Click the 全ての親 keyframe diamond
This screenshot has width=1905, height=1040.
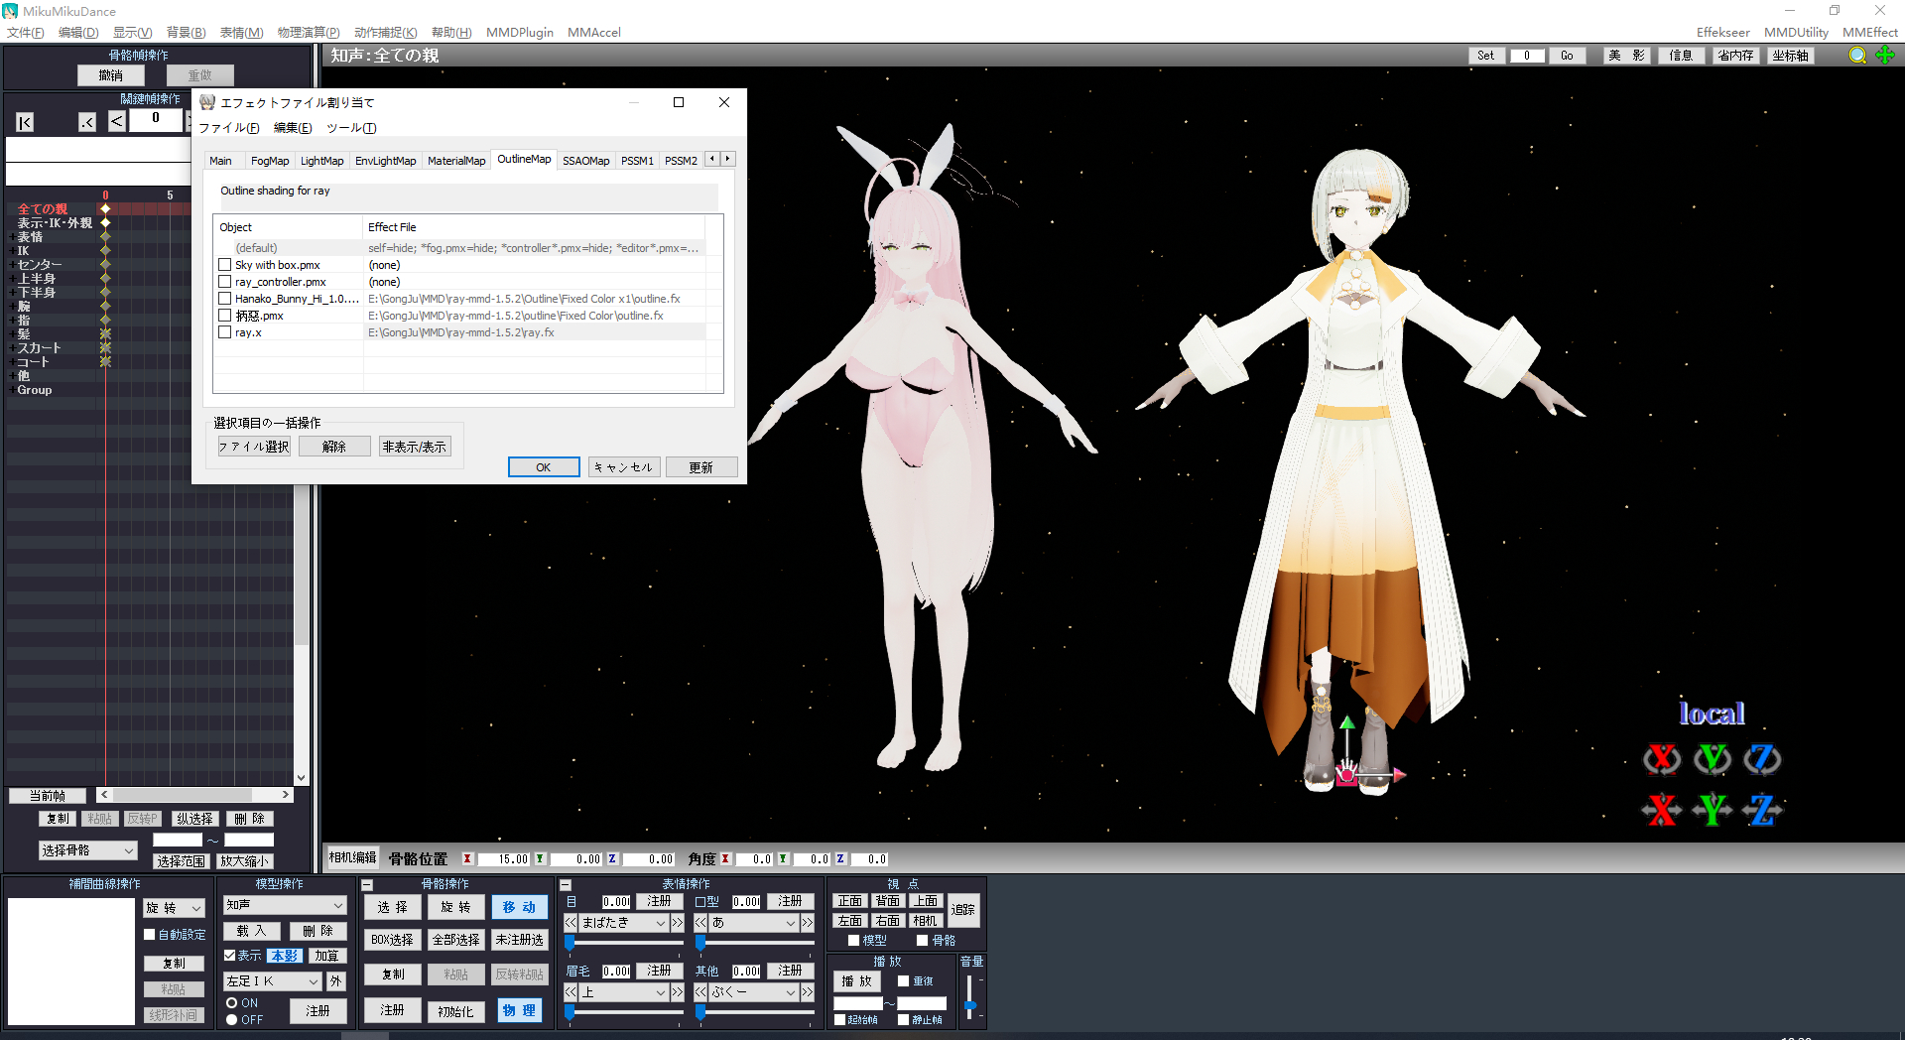[105, 209]
